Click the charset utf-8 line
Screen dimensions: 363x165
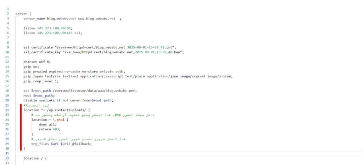[x=37, y=61]
